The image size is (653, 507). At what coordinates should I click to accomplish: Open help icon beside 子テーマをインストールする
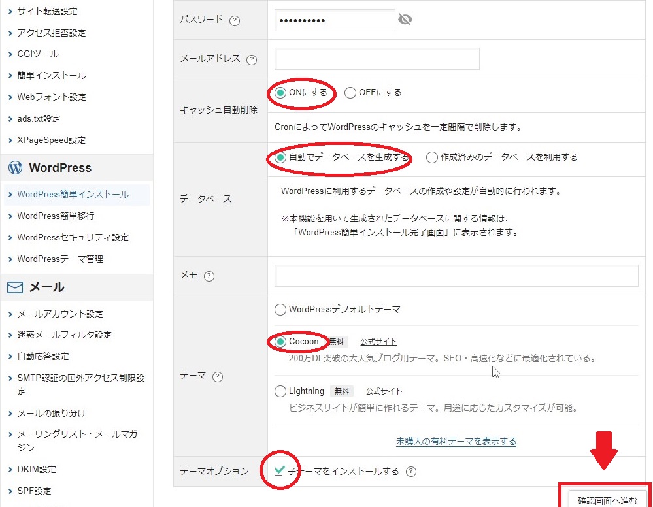coord(411,471)
